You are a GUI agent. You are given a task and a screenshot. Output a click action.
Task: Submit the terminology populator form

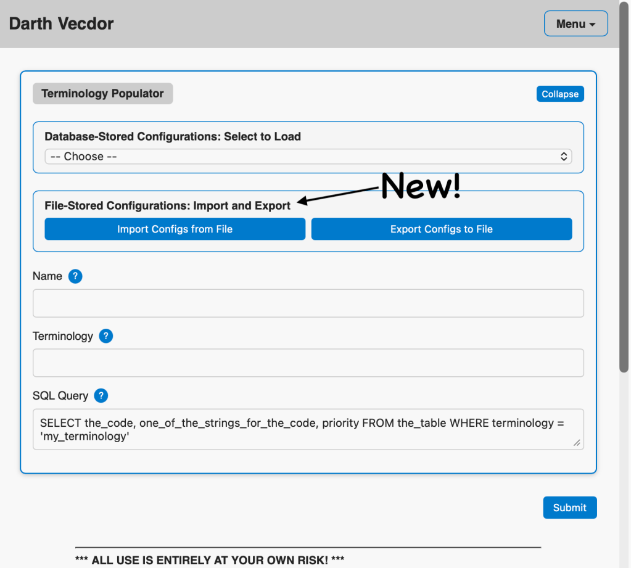pos(569,508)
